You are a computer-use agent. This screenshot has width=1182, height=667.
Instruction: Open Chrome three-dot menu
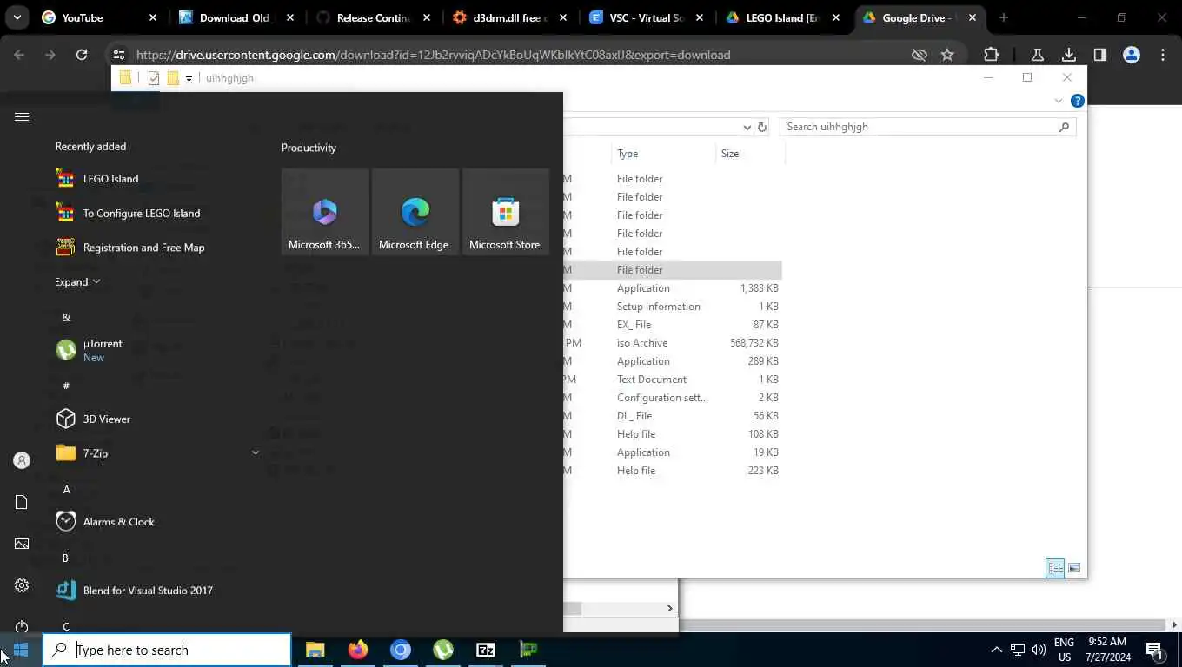tap(1163, 55)
